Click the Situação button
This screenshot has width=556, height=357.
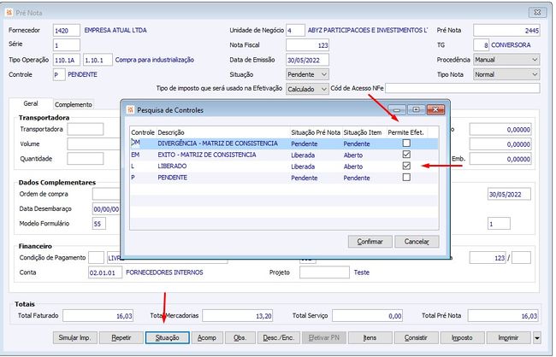coord(168,338)
